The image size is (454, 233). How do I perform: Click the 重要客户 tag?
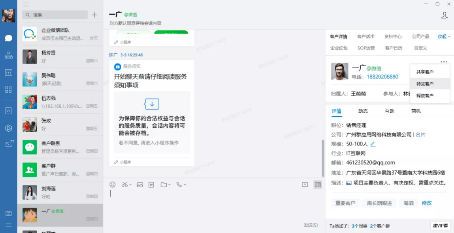(x=345, y=203)
